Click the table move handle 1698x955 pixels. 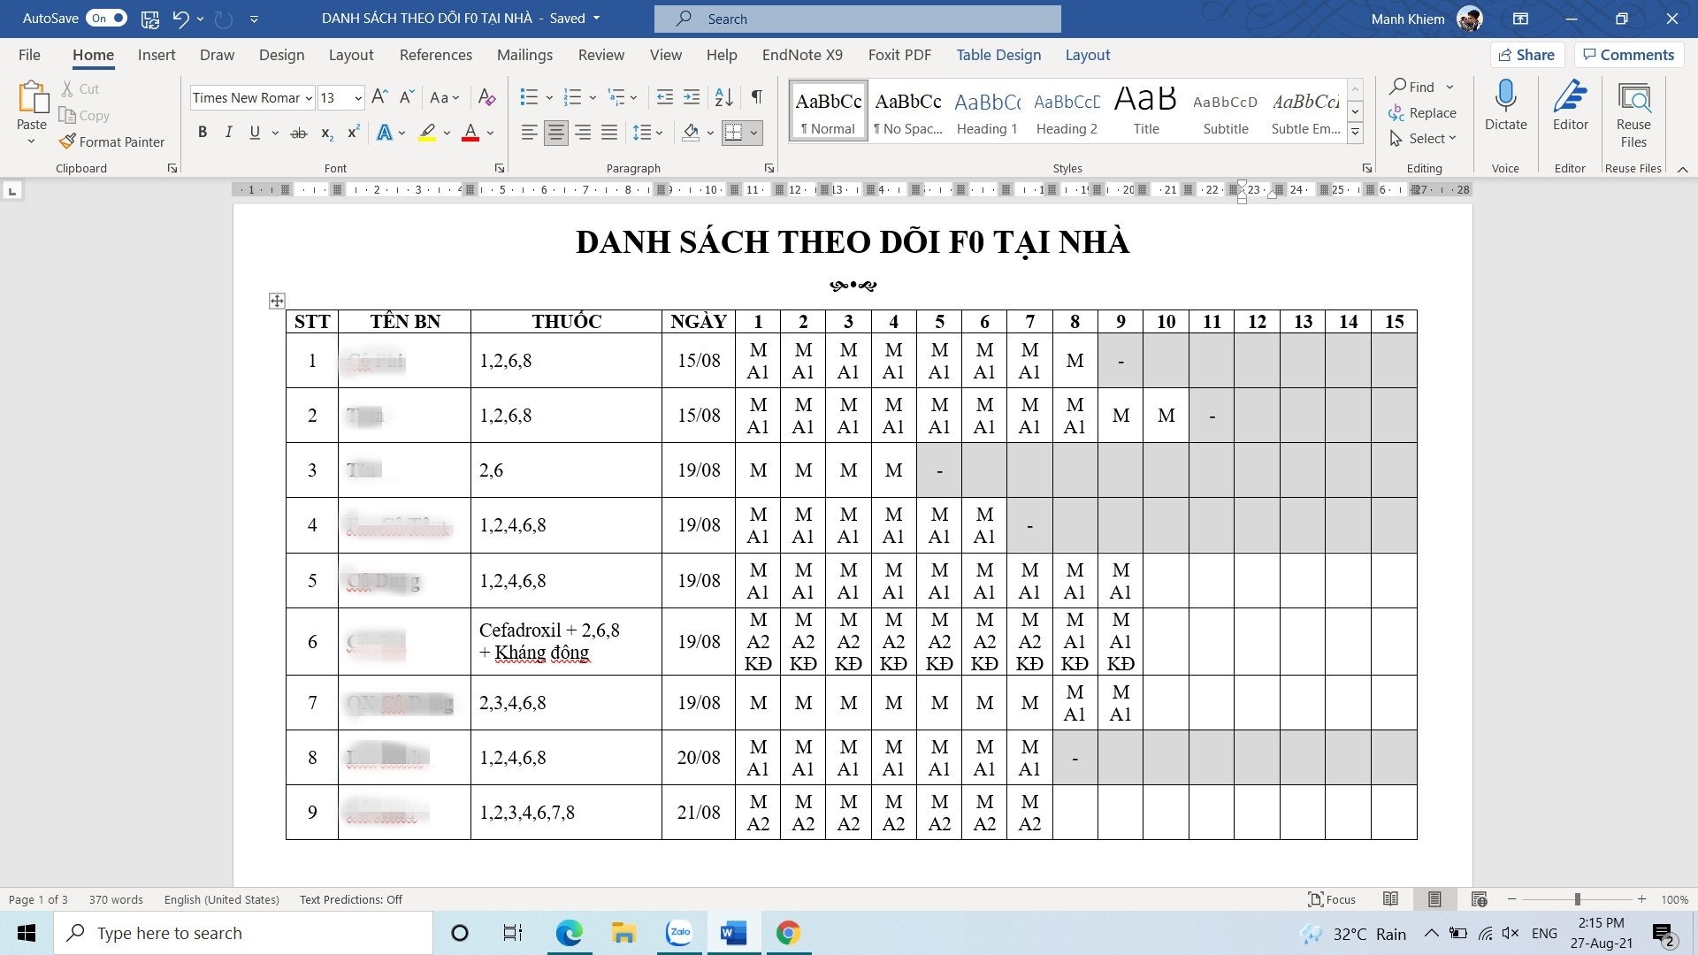(277, 301)
